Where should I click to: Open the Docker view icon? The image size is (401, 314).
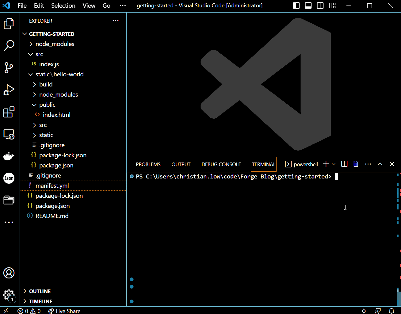tap(9, 156)
